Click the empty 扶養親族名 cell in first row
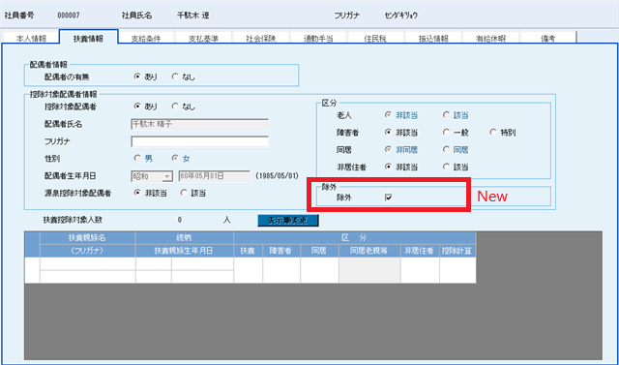Viewport: 619px width, 365px height. tap(88, 264)
